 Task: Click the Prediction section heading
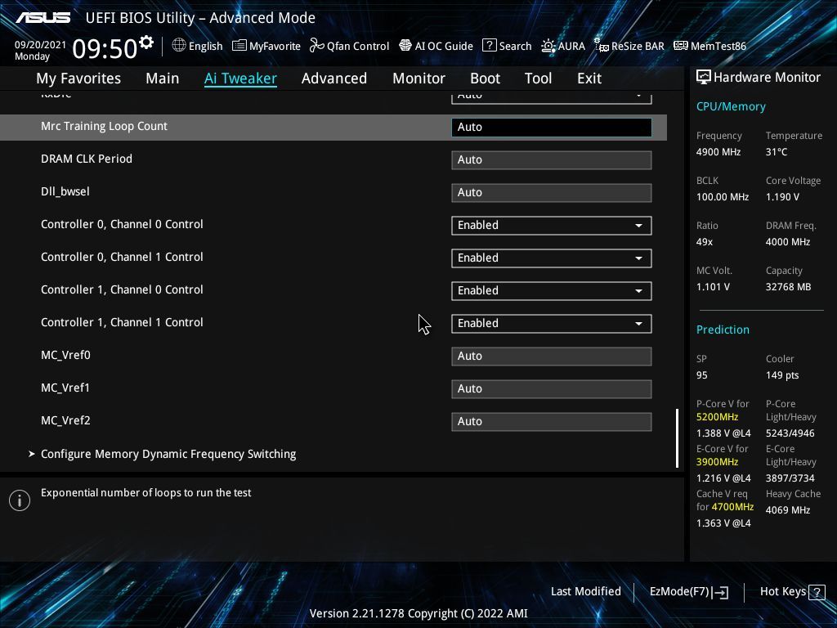(723, 330)
